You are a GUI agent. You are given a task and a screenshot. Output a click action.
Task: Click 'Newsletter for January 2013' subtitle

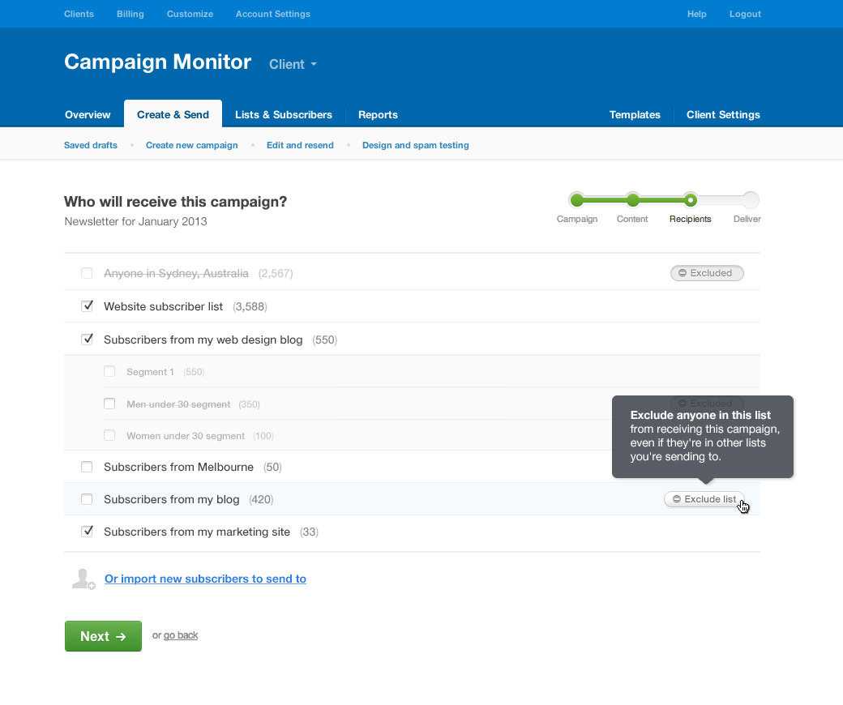(135, 221)
